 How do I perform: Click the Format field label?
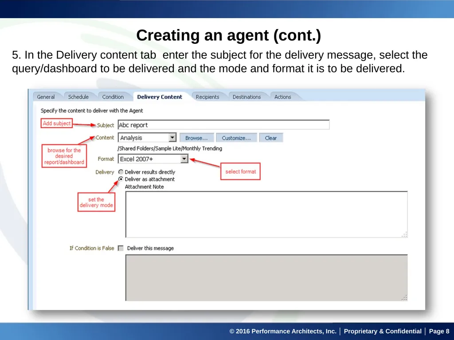point(106,159)
